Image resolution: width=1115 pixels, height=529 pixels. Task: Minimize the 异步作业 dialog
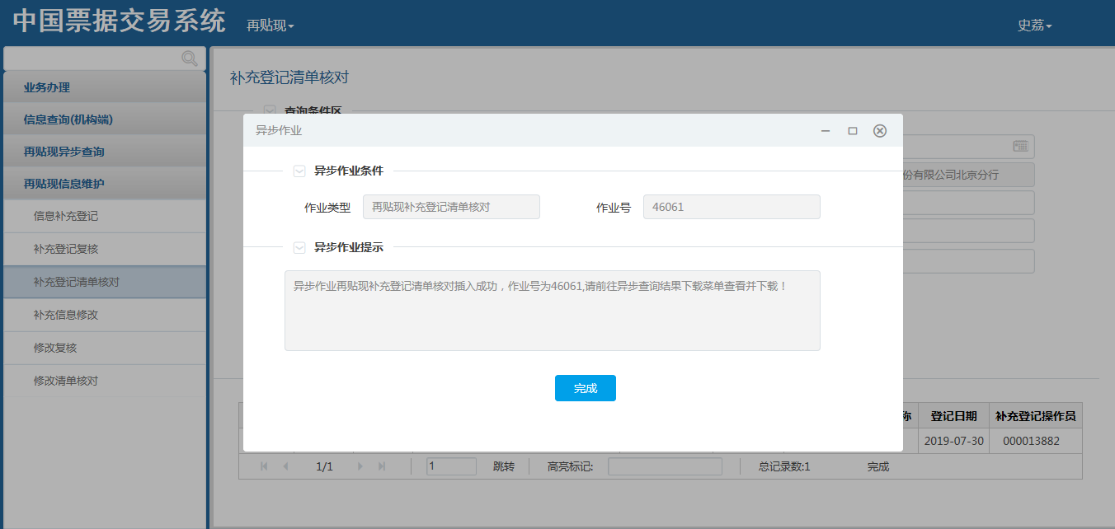click(826, 131)
